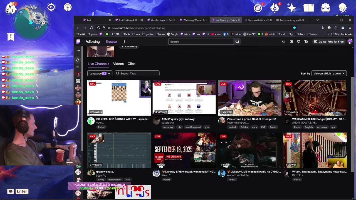Open the WARHAMMER 40K Boltgun stream thumbnail

[315, 98]
